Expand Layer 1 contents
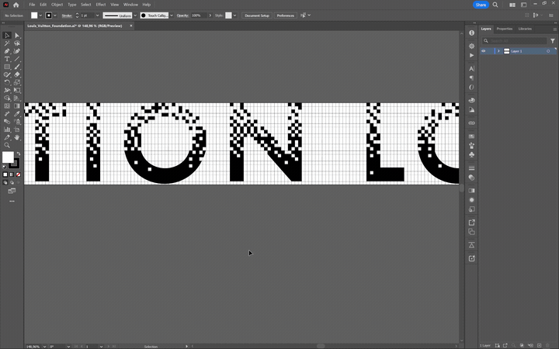559x349 pixels. [x=498, y=51]
